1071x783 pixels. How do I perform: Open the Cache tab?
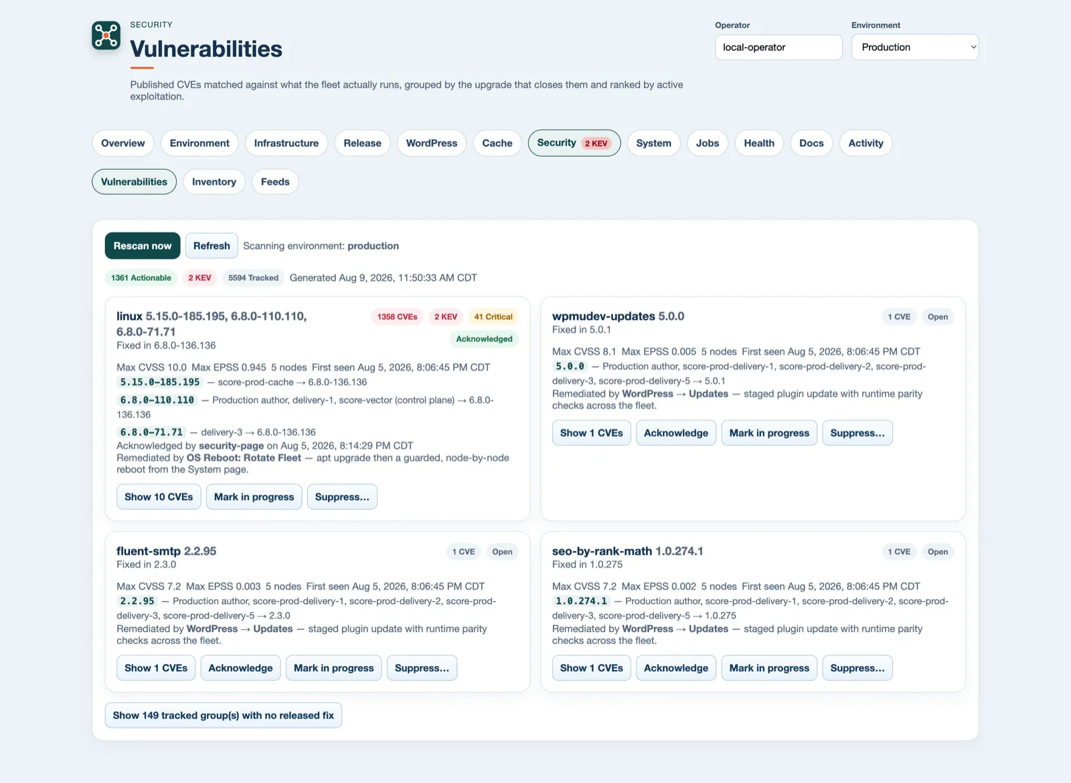point(497,143)
